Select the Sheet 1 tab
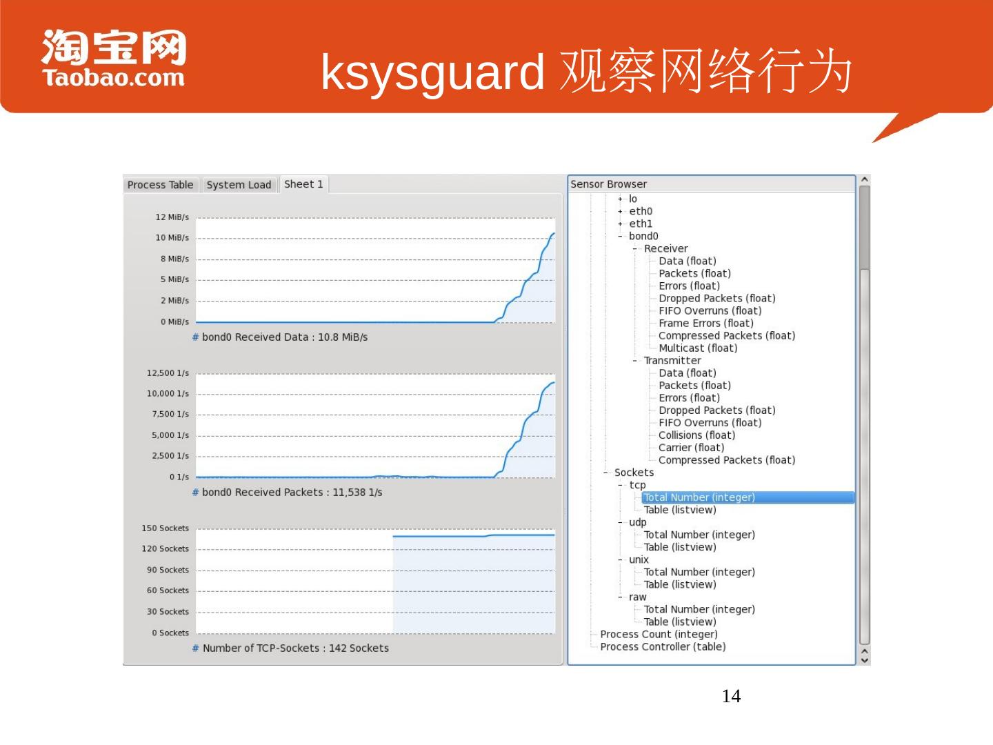This screenshot has width=993, height=745. tap(303, 184)
